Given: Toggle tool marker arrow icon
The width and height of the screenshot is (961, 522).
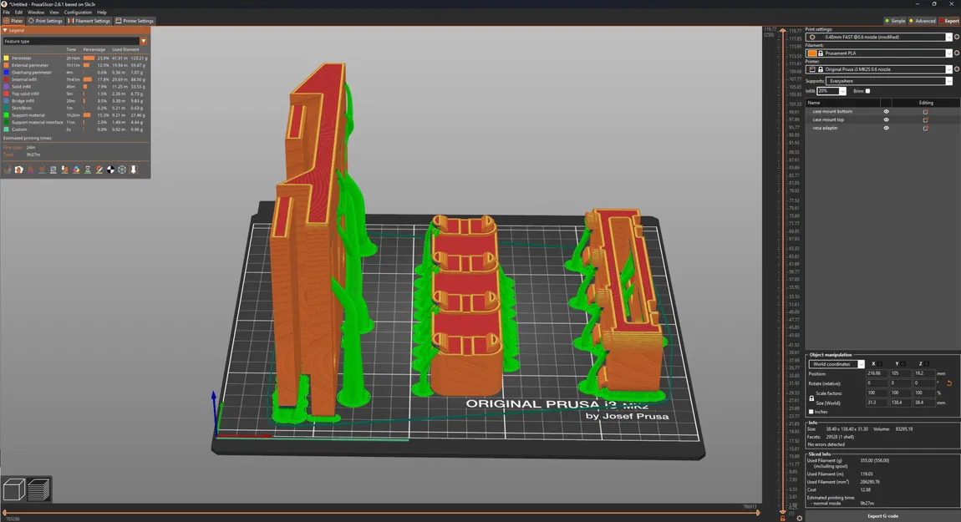Looking at the screenshot, I should (x=134, y=170).
